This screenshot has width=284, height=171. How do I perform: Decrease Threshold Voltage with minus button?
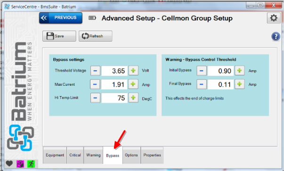pyautogui.click(x=95, y=71)
